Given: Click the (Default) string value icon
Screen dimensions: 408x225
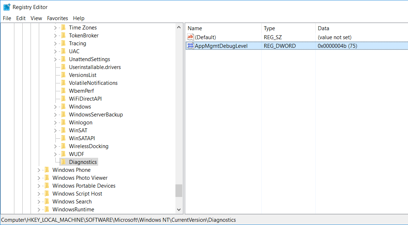Looking at the screenshot, I should click(191, 37).
